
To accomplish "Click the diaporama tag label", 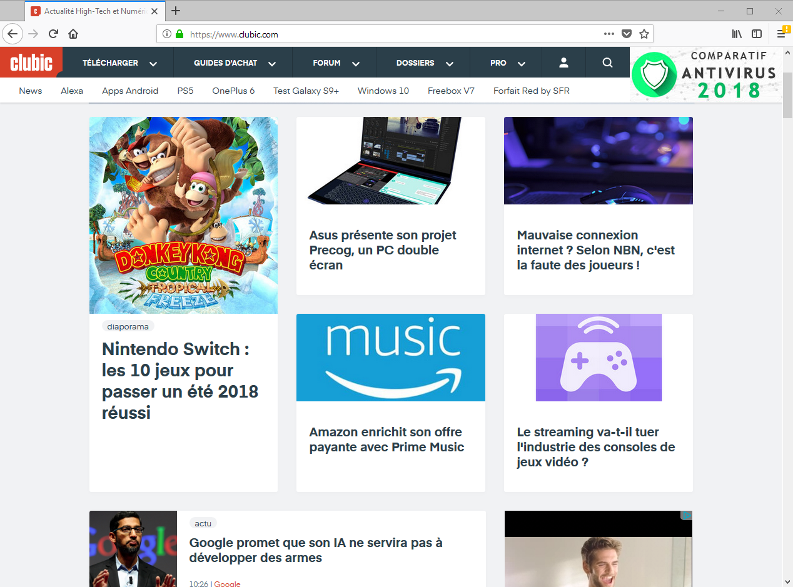I will [x=128, y=326].
